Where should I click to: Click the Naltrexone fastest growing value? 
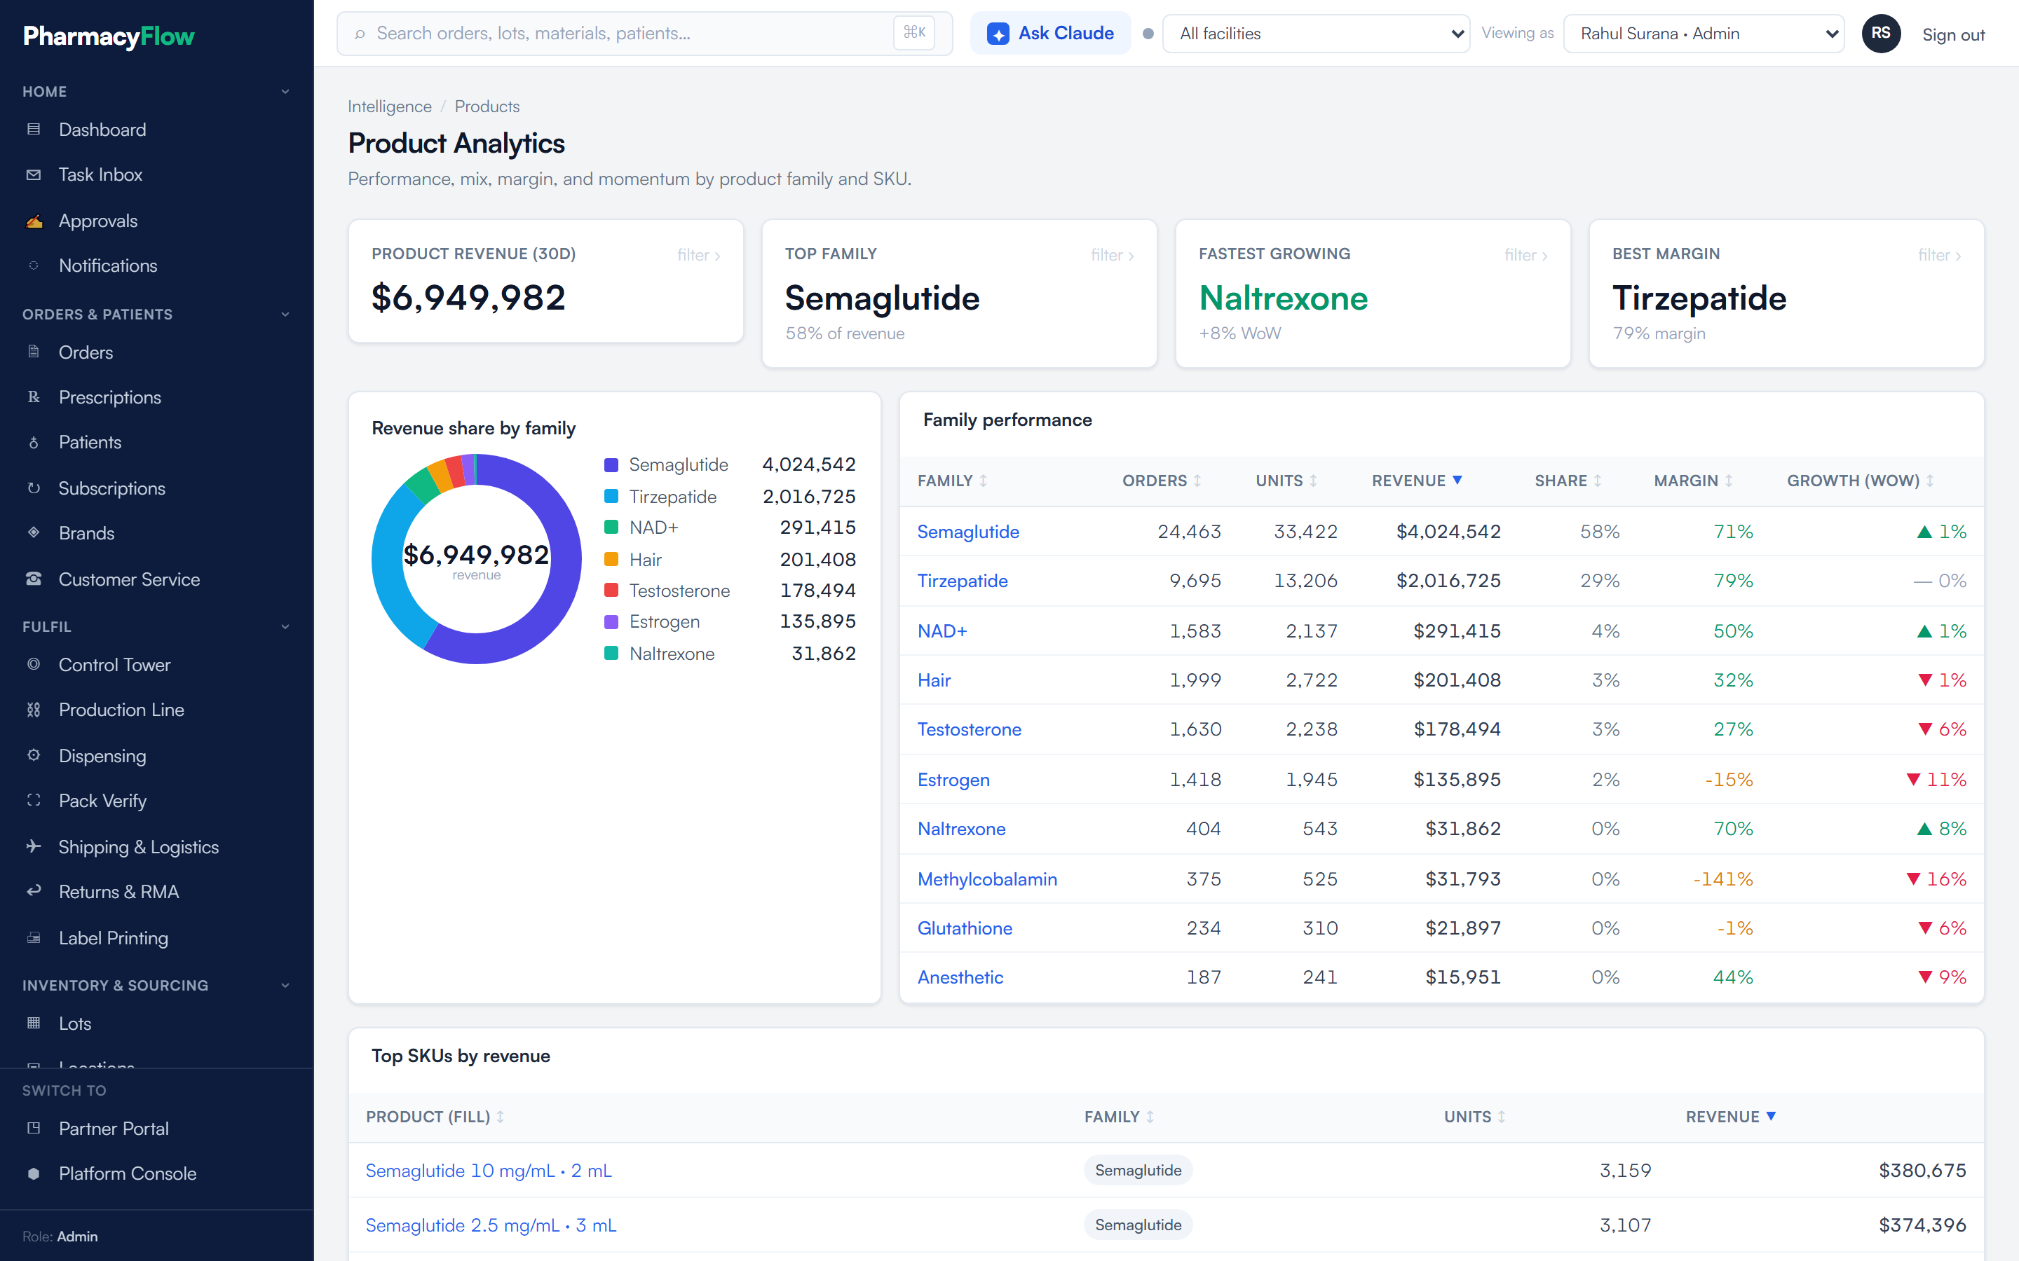click(1283, 298)
